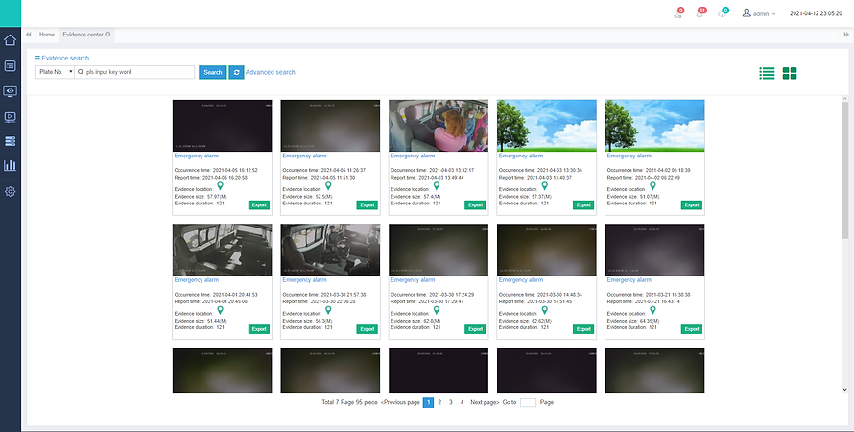
Task: Click the right double-arrow at tab bar end
Action: tap(846, 35)
